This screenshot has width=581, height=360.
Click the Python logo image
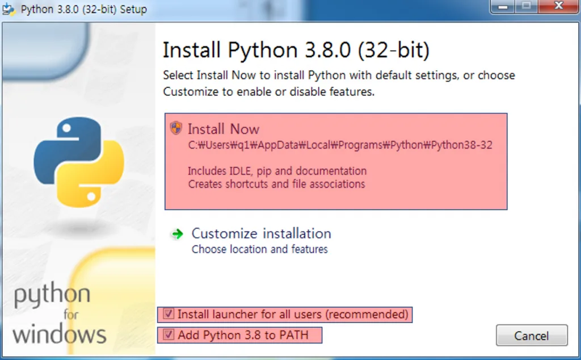click(78, 162)
